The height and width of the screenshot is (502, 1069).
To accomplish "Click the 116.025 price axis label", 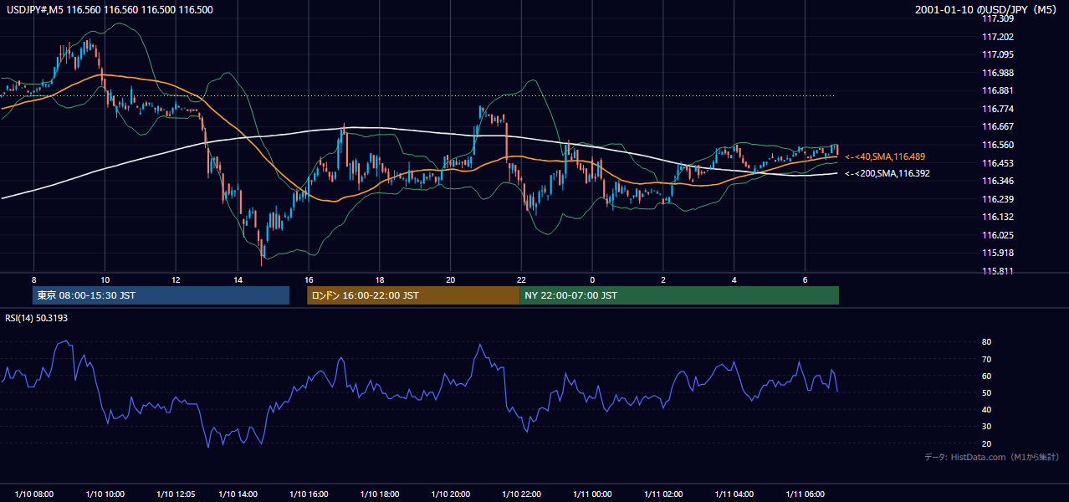I will pos(998,235).
